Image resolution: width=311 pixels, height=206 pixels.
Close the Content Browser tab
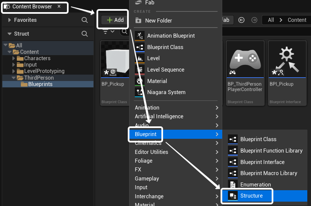[59, 6]
